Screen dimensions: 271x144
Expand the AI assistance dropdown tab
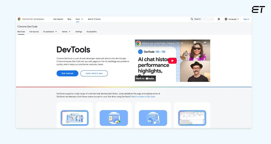[50, 32]
